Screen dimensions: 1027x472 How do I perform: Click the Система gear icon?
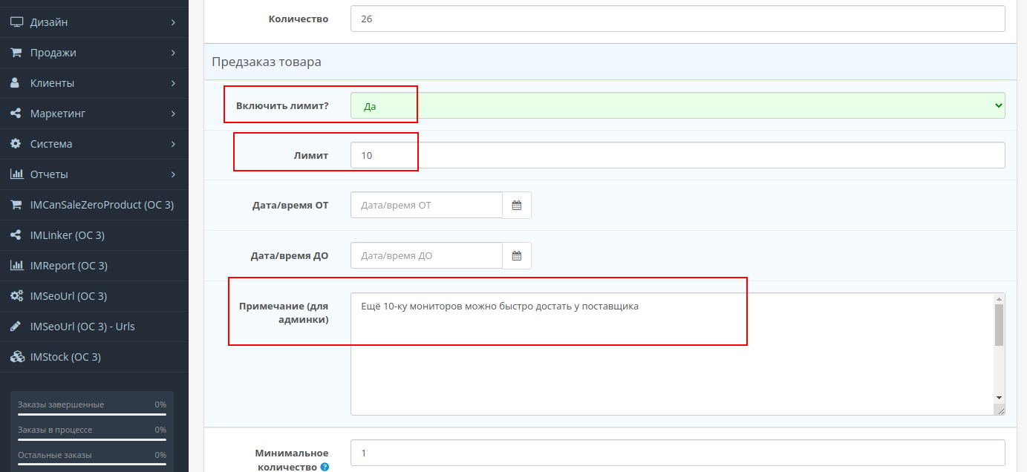(16, 144)
